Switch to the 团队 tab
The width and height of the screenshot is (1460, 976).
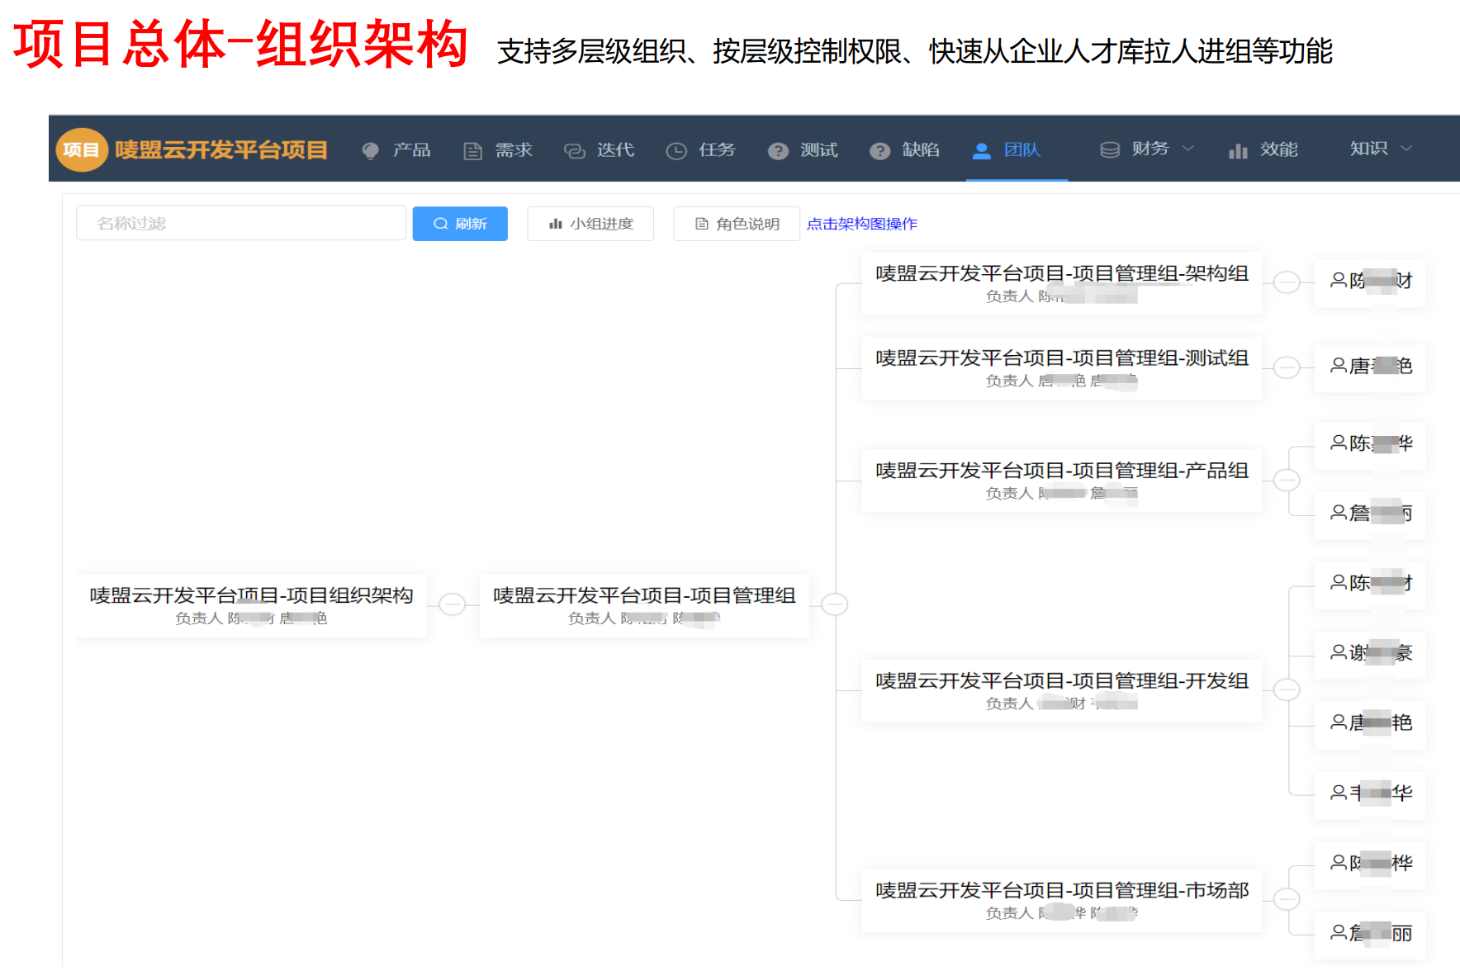pyautogui.click(x=1011, y=150)
